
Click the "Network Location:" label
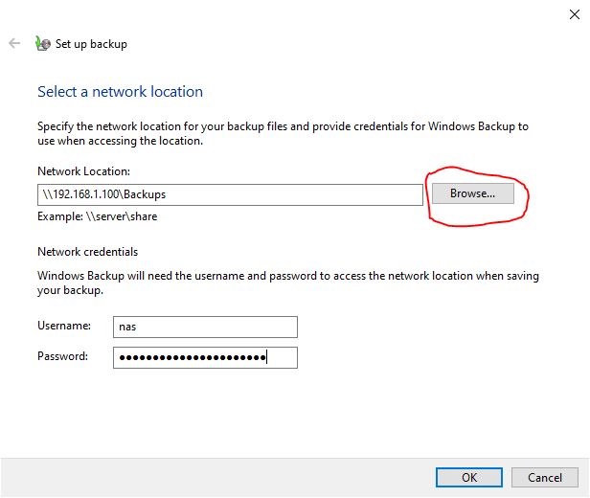point(83,171)
